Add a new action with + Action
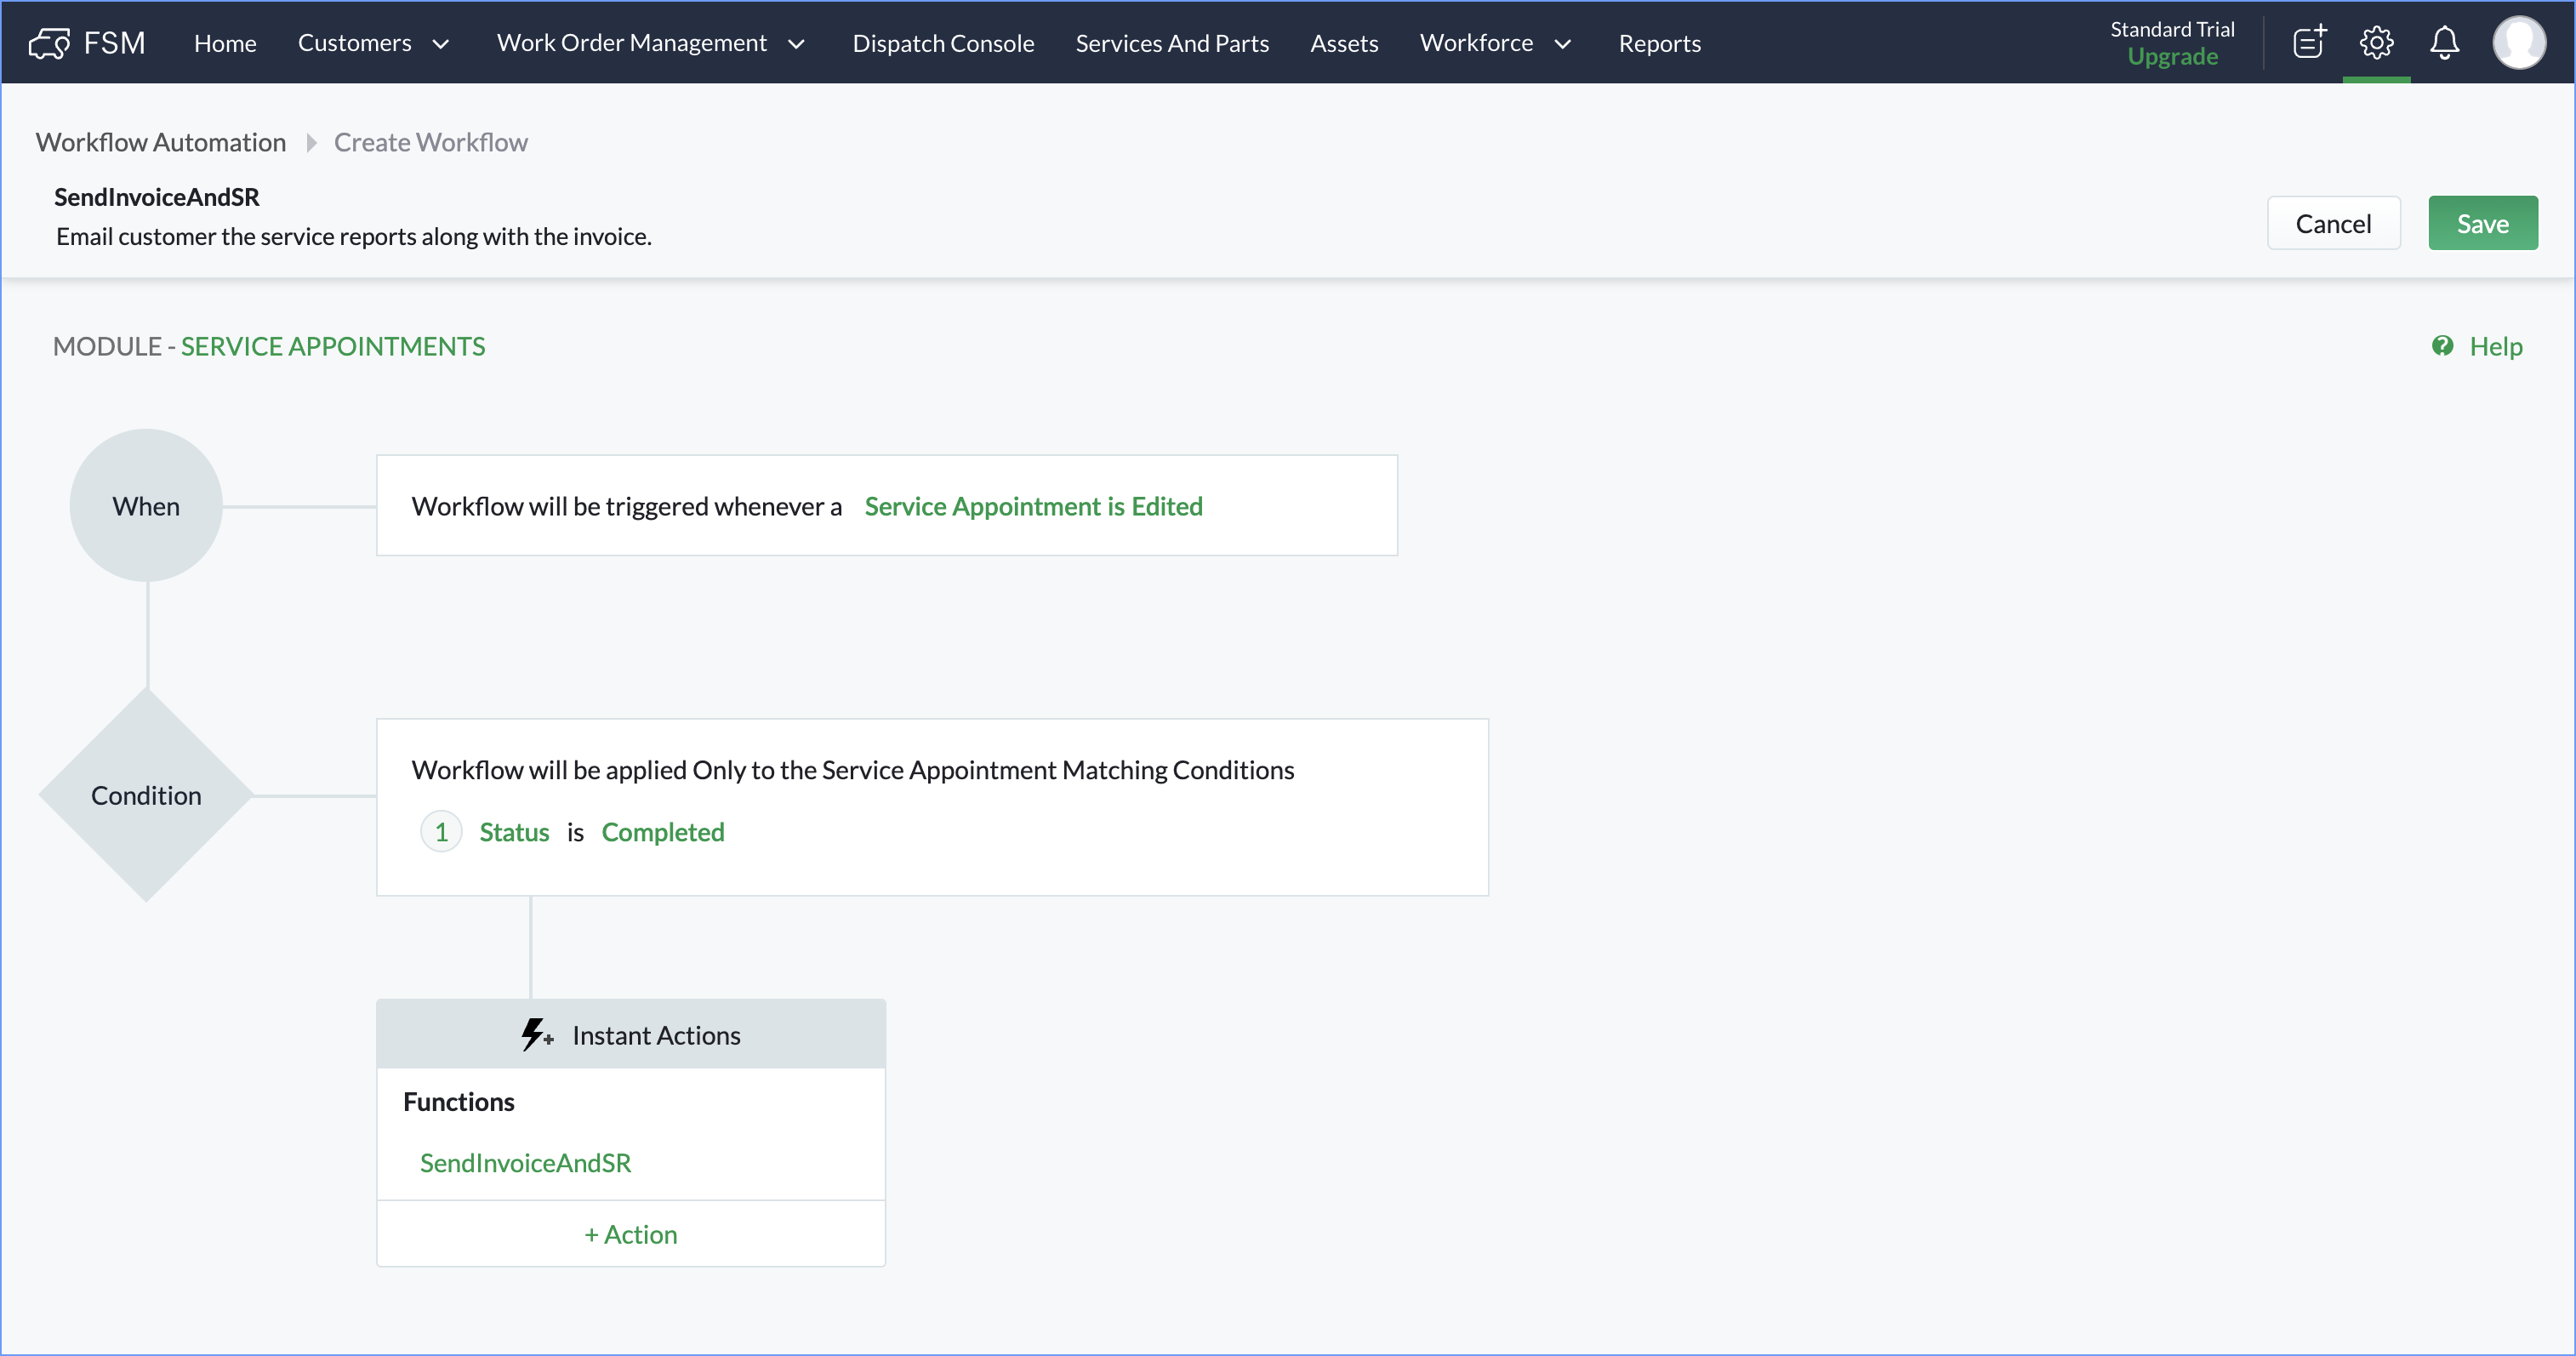Image resolution: width=2576 pixels, height=1356 pixels. (631, 1235)
